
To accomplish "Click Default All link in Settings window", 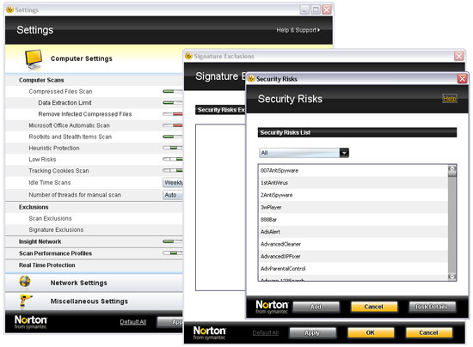I will (133, 322).
